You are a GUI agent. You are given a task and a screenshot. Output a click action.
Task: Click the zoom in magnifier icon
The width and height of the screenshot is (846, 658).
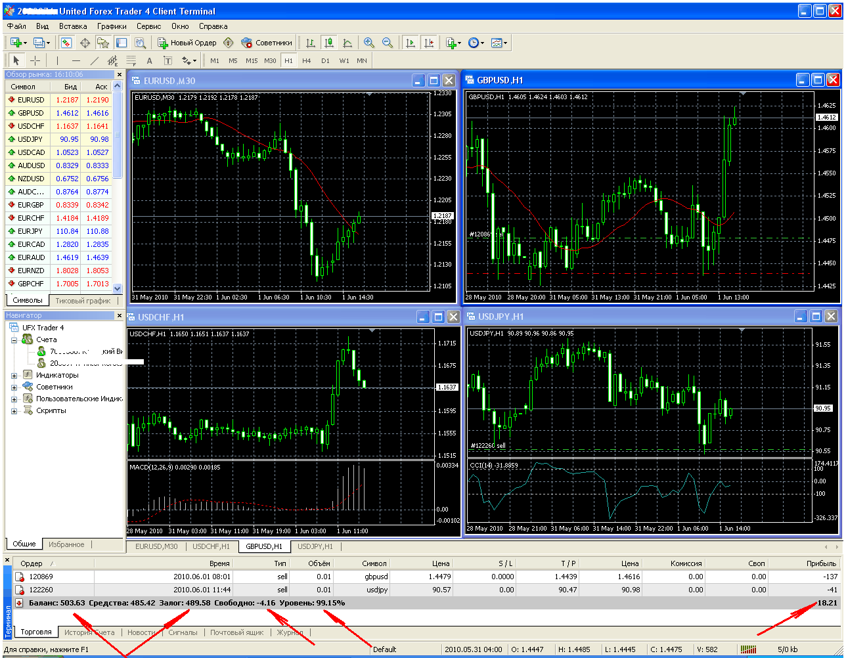click(369, 43)
